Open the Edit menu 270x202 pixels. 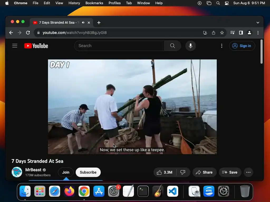(x=47, y=3)
